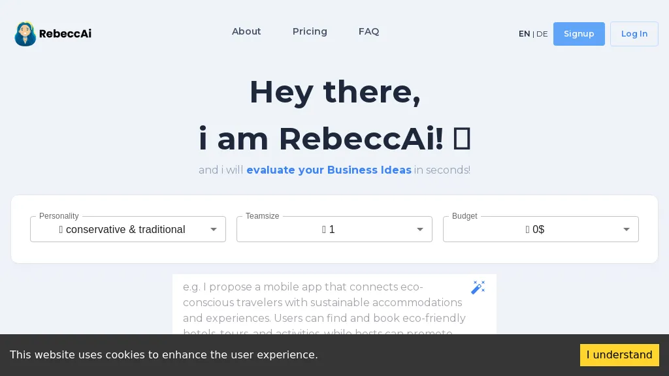Viewport: 669px width, 376px height.
Task: Dismiss cookies with 'I understand'
Action: [x=619, y=355]
